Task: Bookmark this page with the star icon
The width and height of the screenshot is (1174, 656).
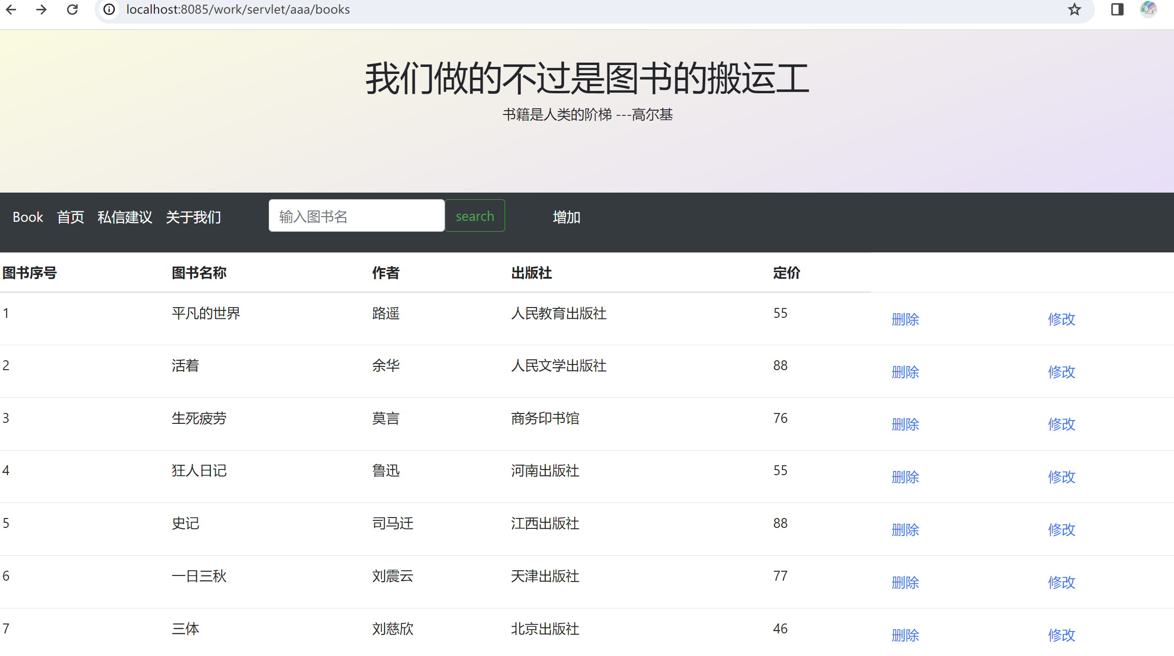Action: pyautogui.click(x=1074, y=9)
